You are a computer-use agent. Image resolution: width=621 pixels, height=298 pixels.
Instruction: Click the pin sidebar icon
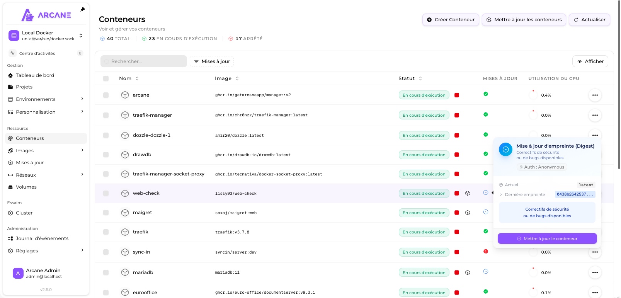point(82,9)
